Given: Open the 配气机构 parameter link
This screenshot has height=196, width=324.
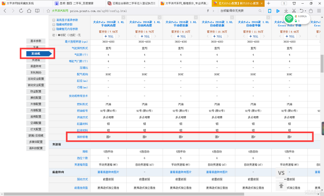Looking at the screenshot, I should [x=83, y=74].
